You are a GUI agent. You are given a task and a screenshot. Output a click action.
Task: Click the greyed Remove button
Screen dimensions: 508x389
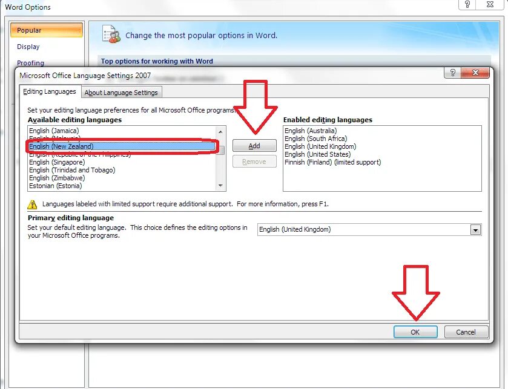point(254,162)
